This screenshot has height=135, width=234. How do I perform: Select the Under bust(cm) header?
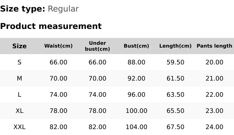pos(97,46)
